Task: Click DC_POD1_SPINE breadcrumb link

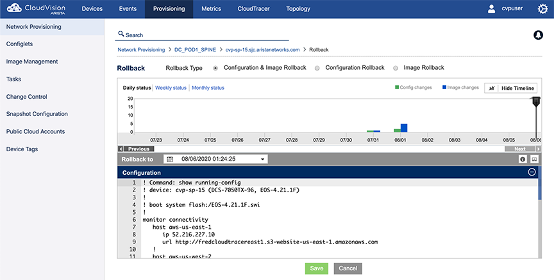Action: [195, 50]
